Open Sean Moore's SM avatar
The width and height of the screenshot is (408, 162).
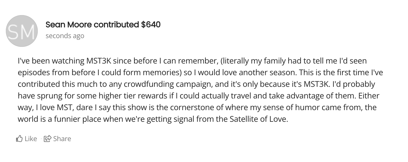(x=22, y=31)
